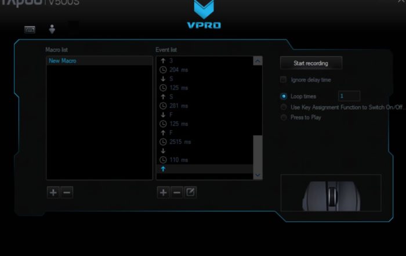Click the event list scrollbar thumb

tap(258, 151)
